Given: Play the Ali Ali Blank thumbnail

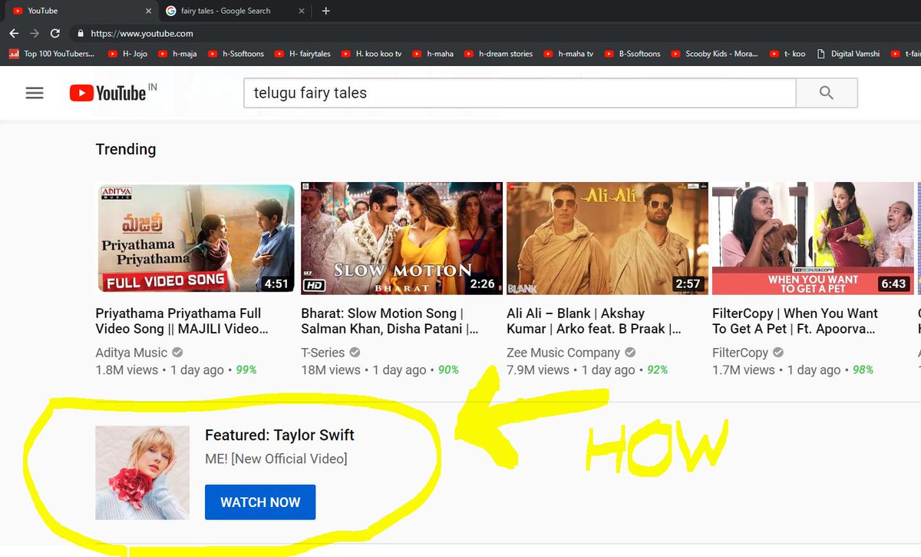Looking at the screenshot, I should (x=607, y=238).
